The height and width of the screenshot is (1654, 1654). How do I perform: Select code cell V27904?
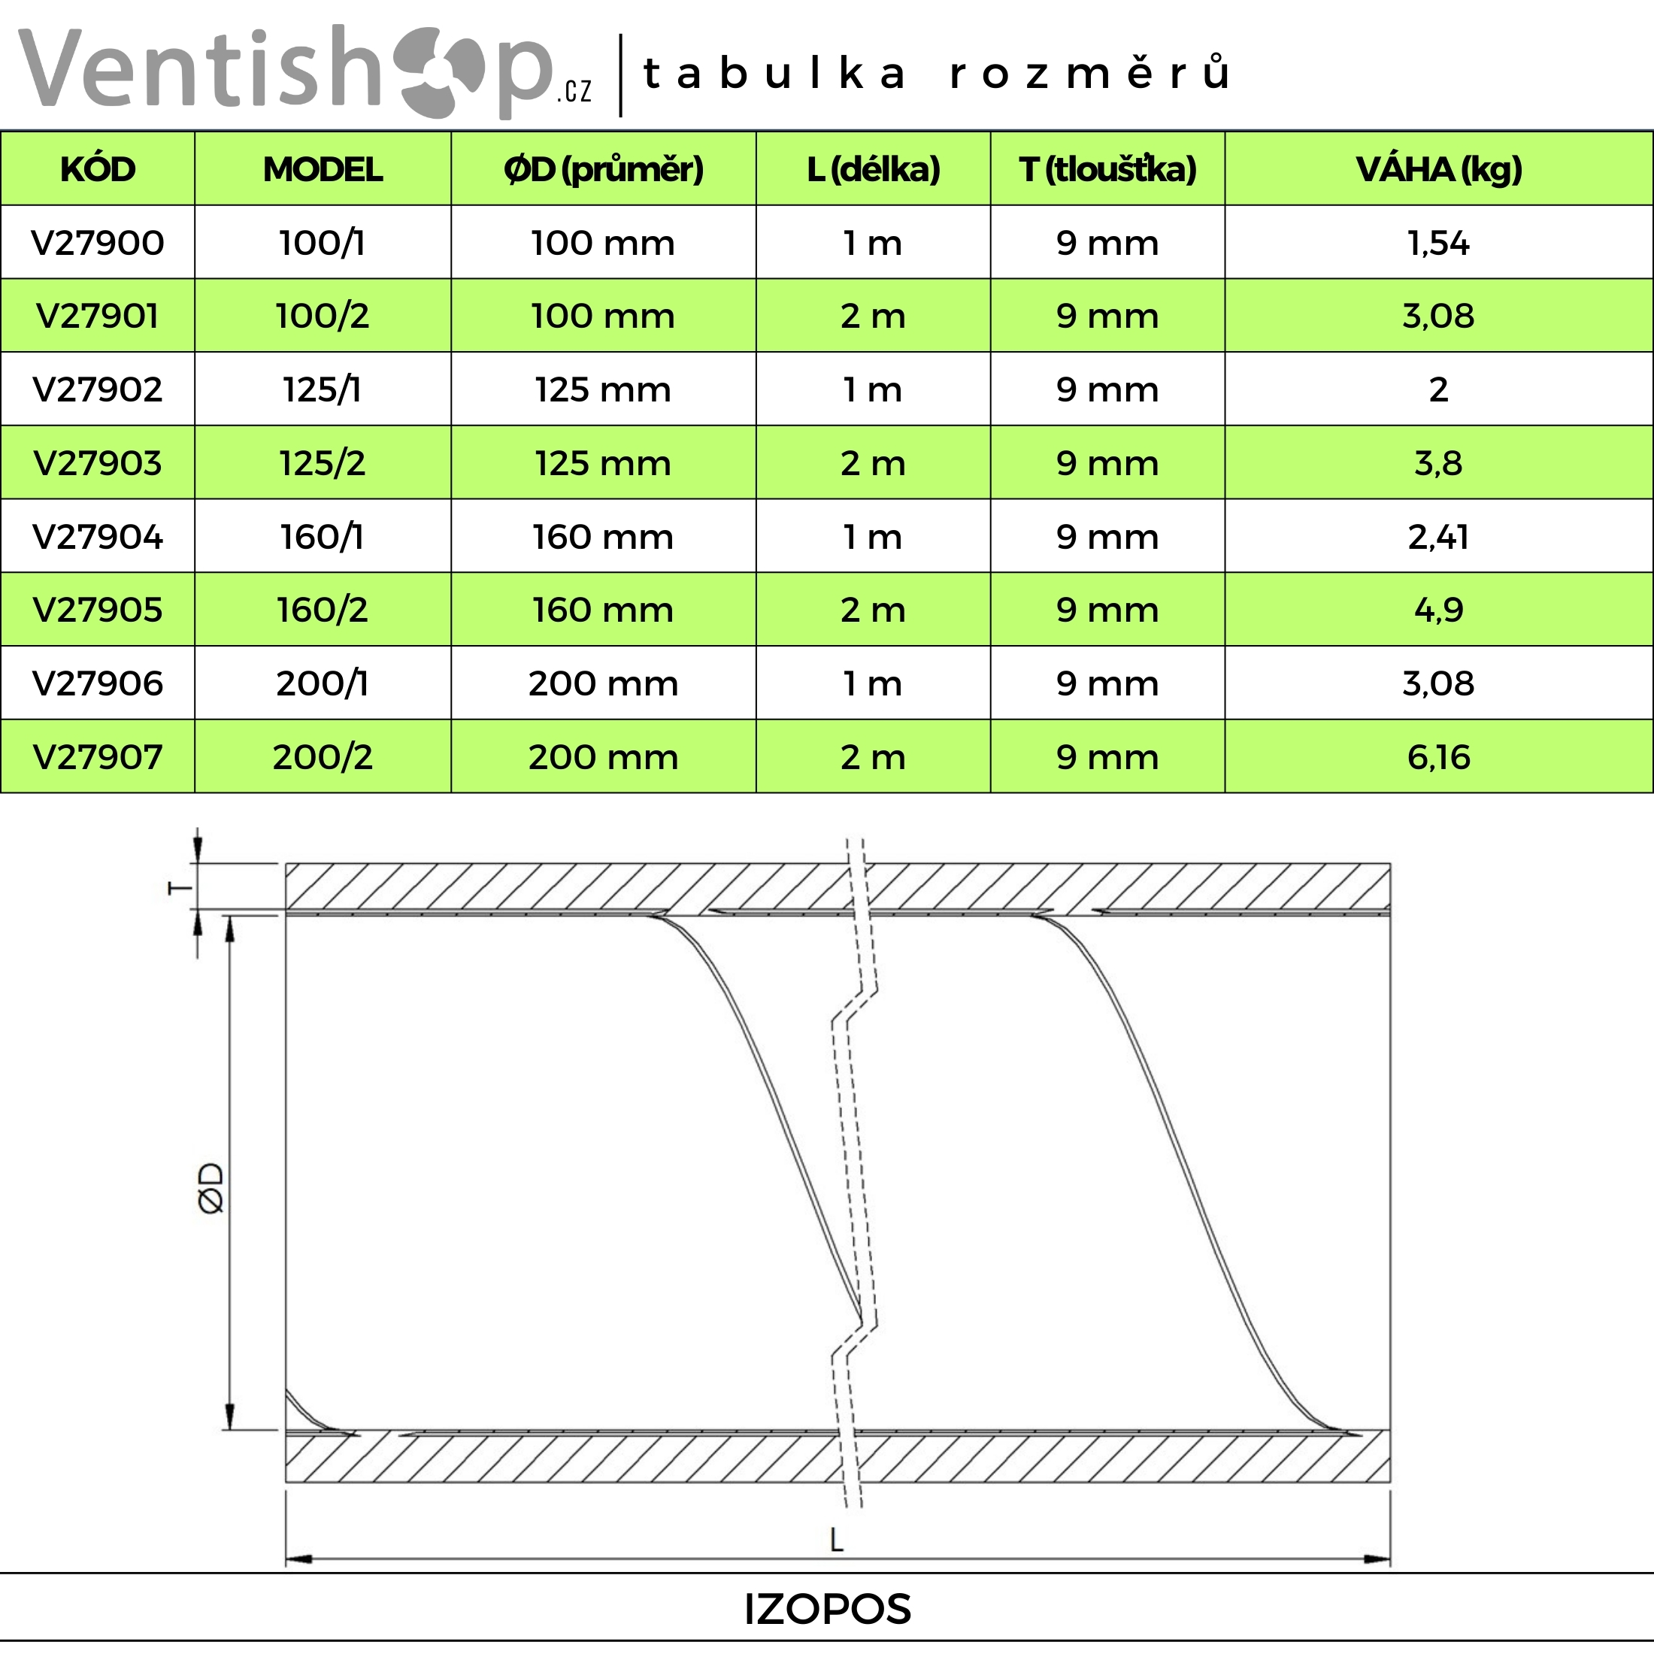[x=98, y=537]
